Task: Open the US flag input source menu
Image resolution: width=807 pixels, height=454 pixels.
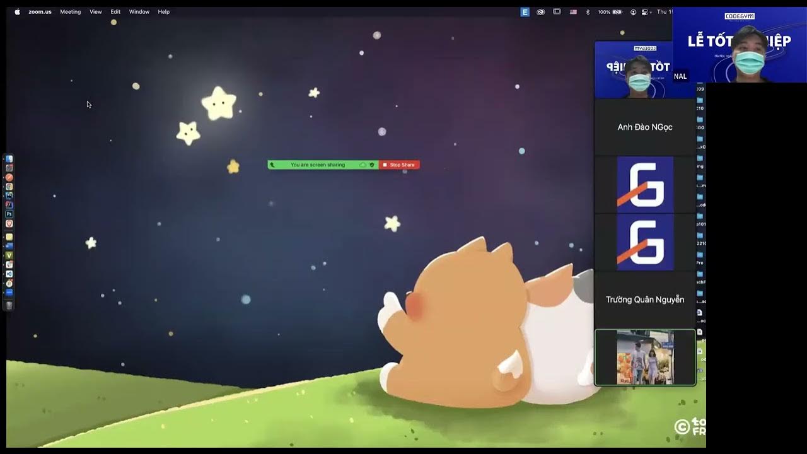Action: [573, 11]
